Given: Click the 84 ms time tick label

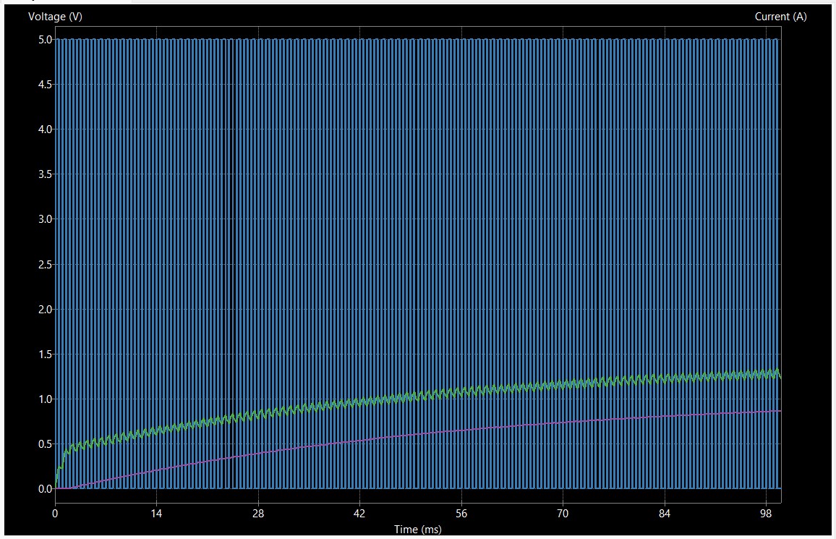Looking at the screenshot, I should [665, 514].
